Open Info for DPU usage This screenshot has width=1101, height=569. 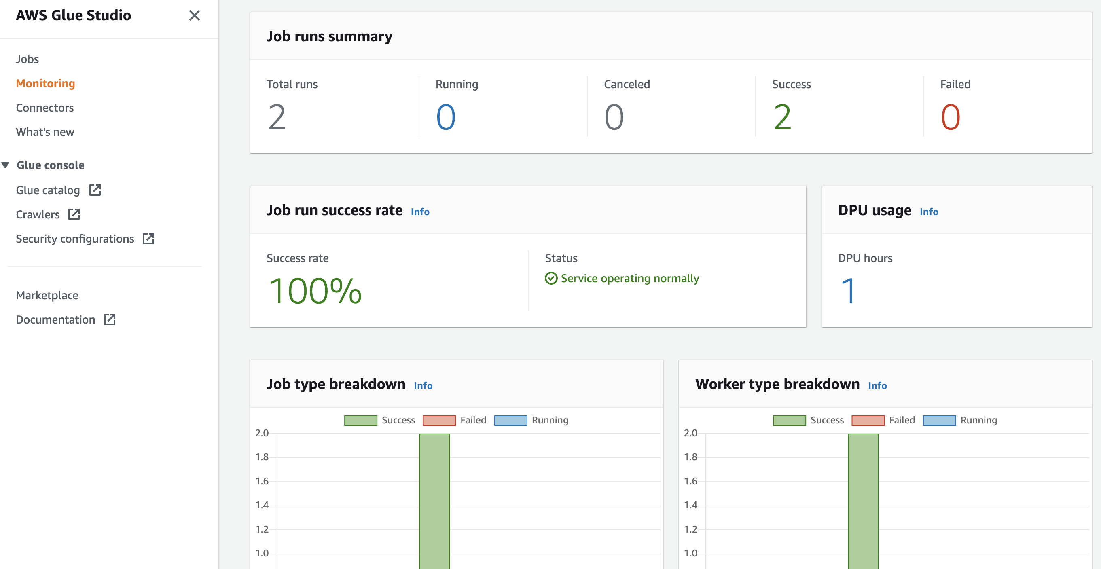pos(929,212)
